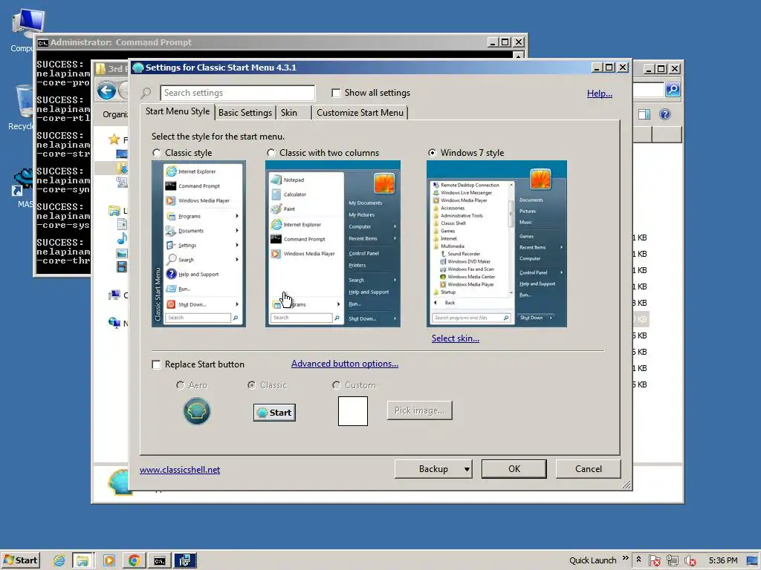Check Replace Start button option

(156, 364)
